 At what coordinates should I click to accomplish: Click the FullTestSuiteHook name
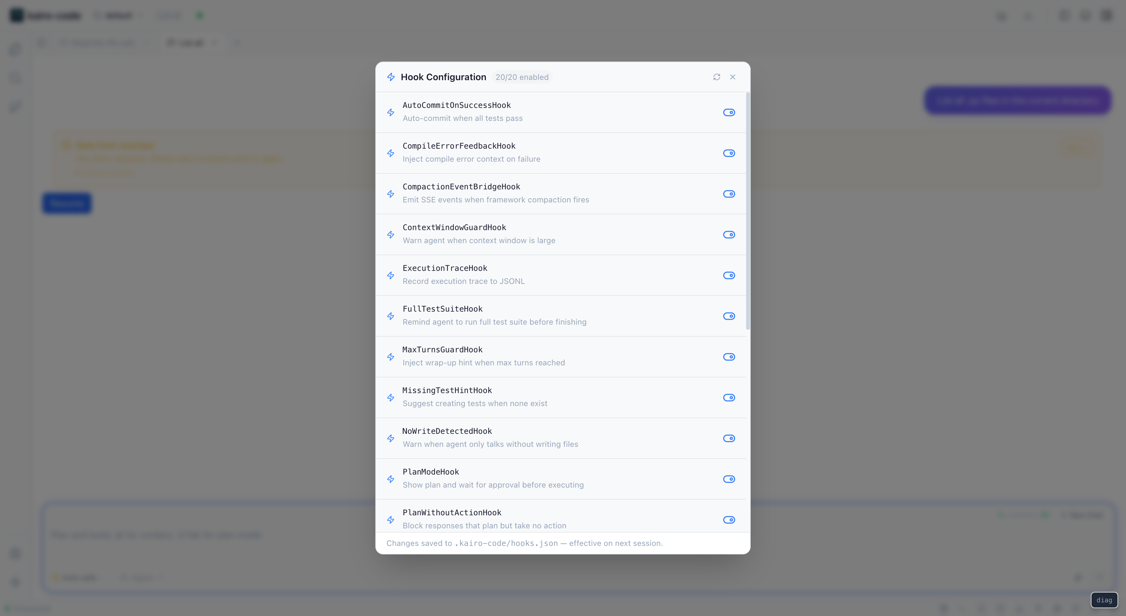click(x=442, y=309)
